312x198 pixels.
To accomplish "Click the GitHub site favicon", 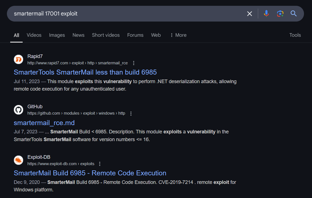I will [x=18, y=110].
